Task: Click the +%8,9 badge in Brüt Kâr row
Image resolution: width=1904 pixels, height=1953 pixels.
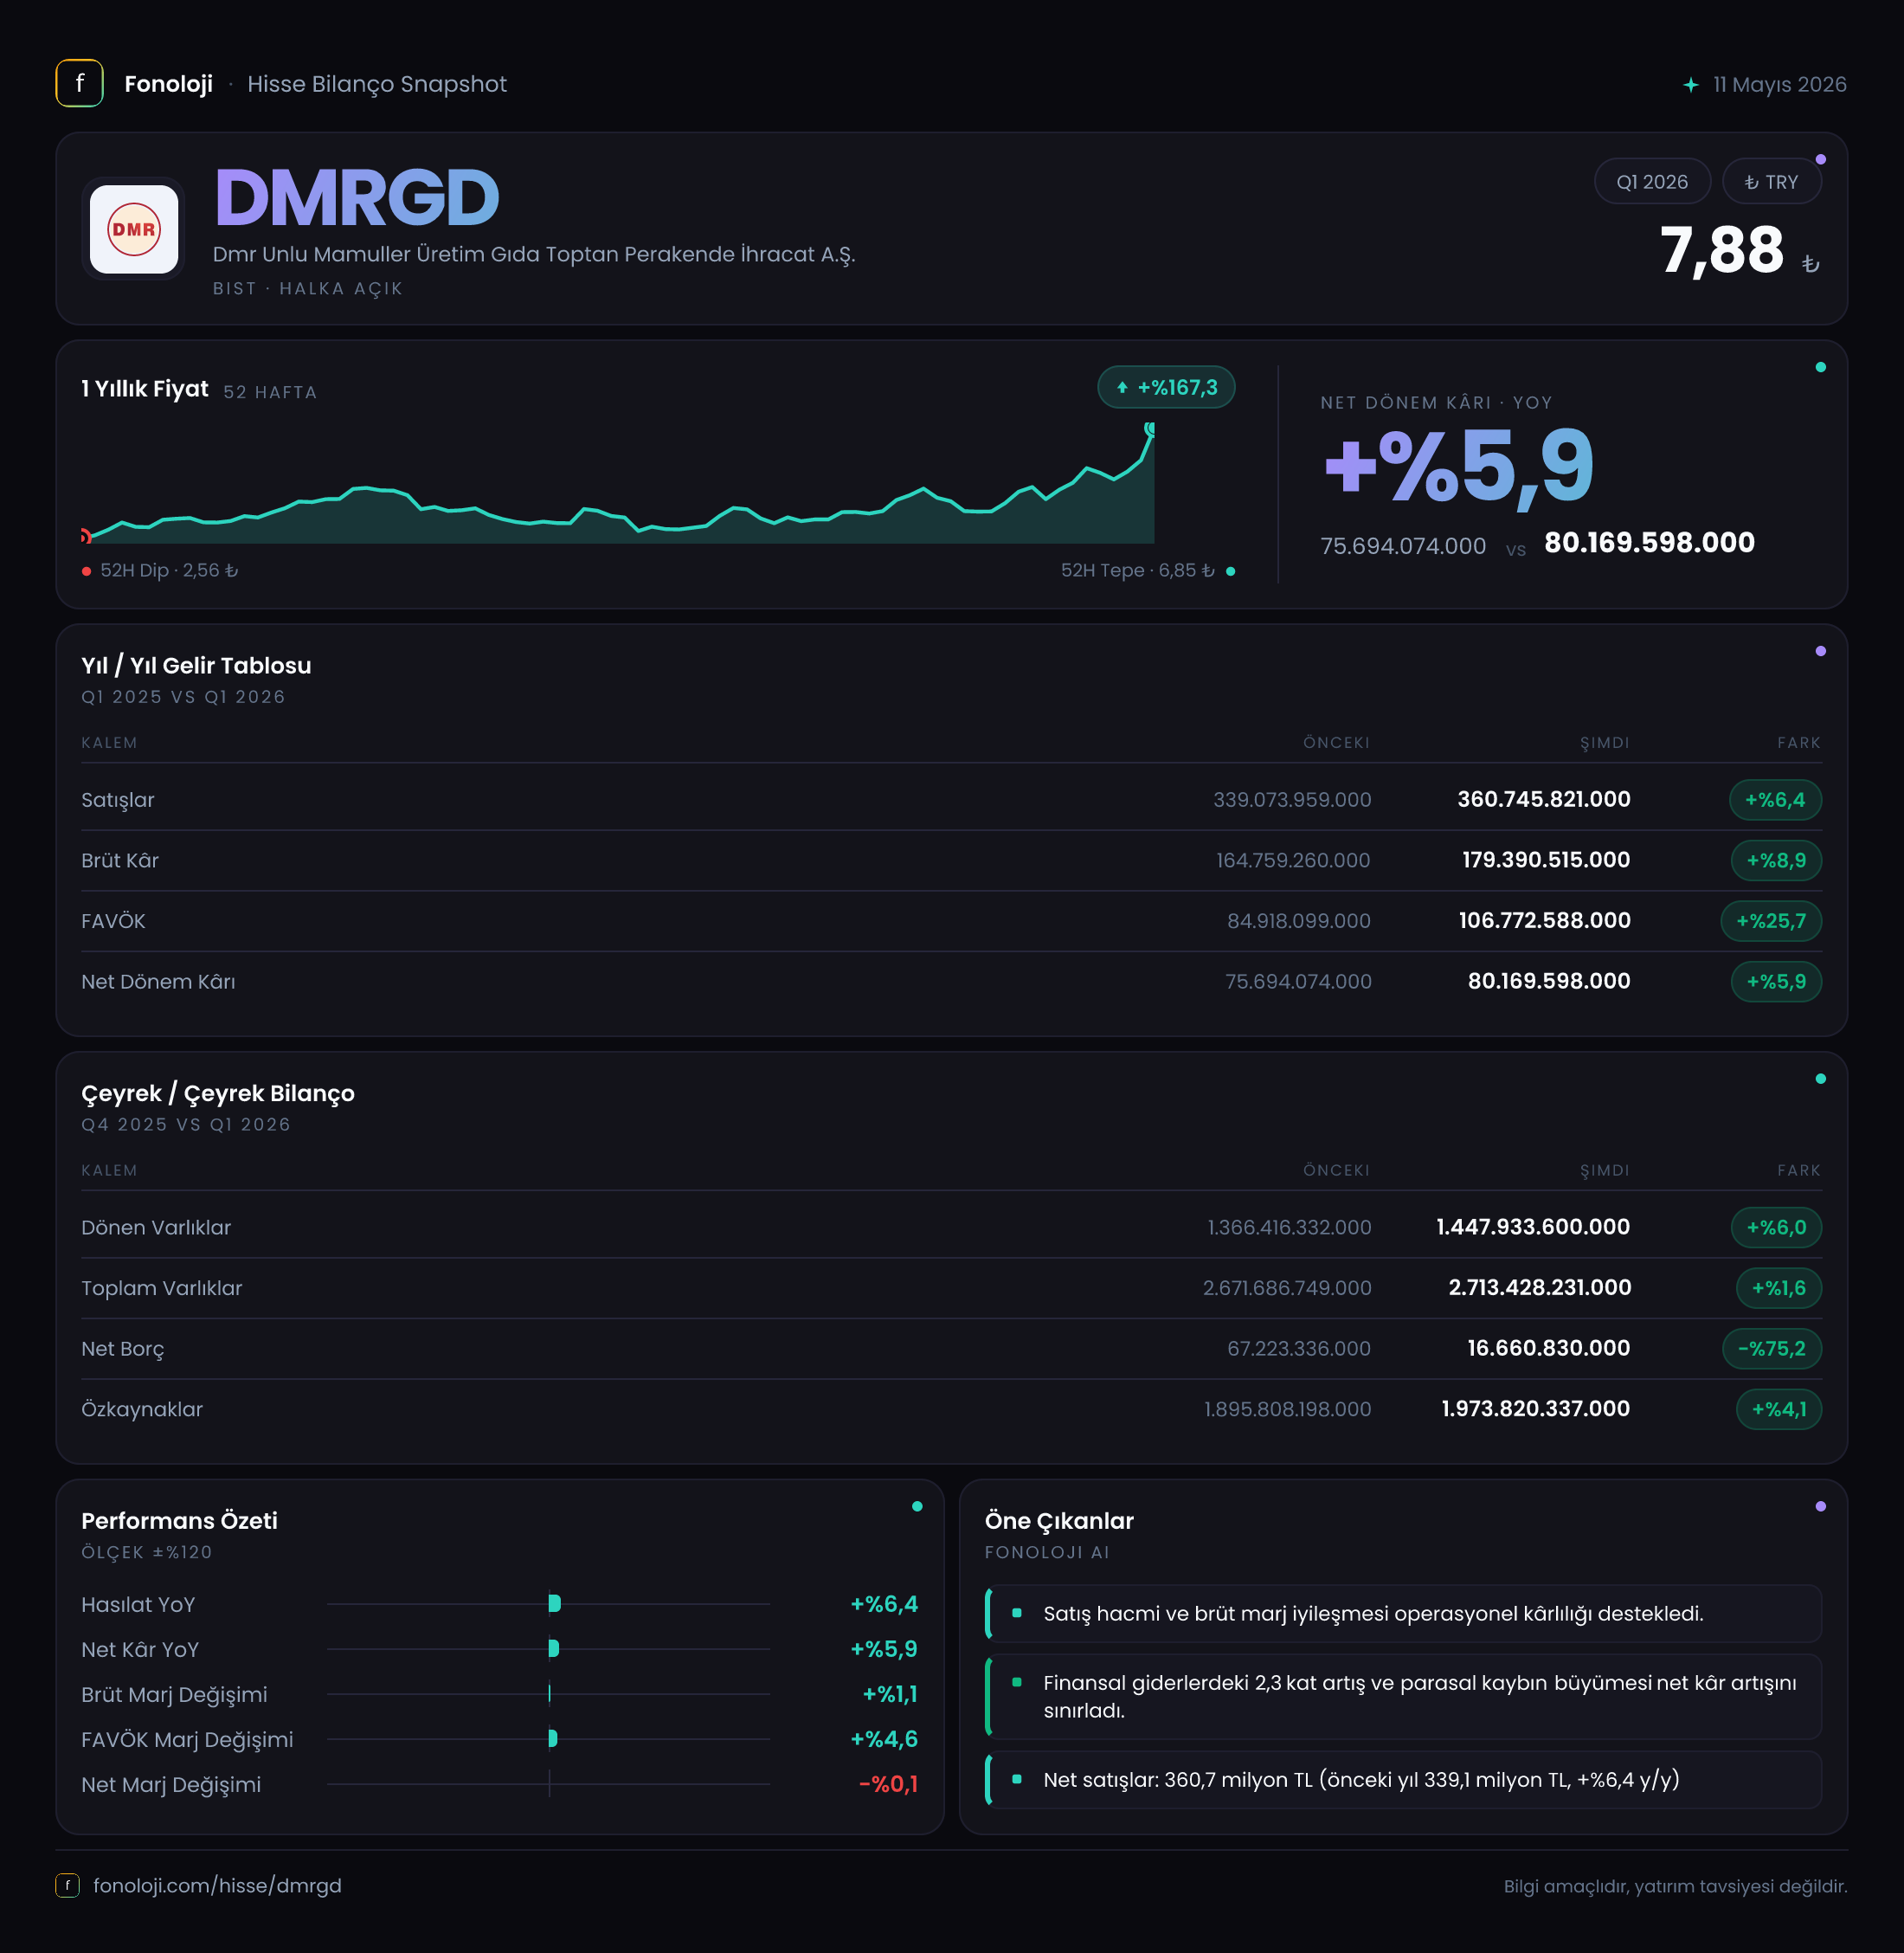Action: pos(1776,860)
